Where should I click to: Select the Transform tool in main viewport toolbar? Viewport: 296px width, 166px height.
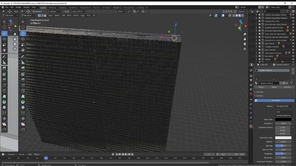click(23, 50)
